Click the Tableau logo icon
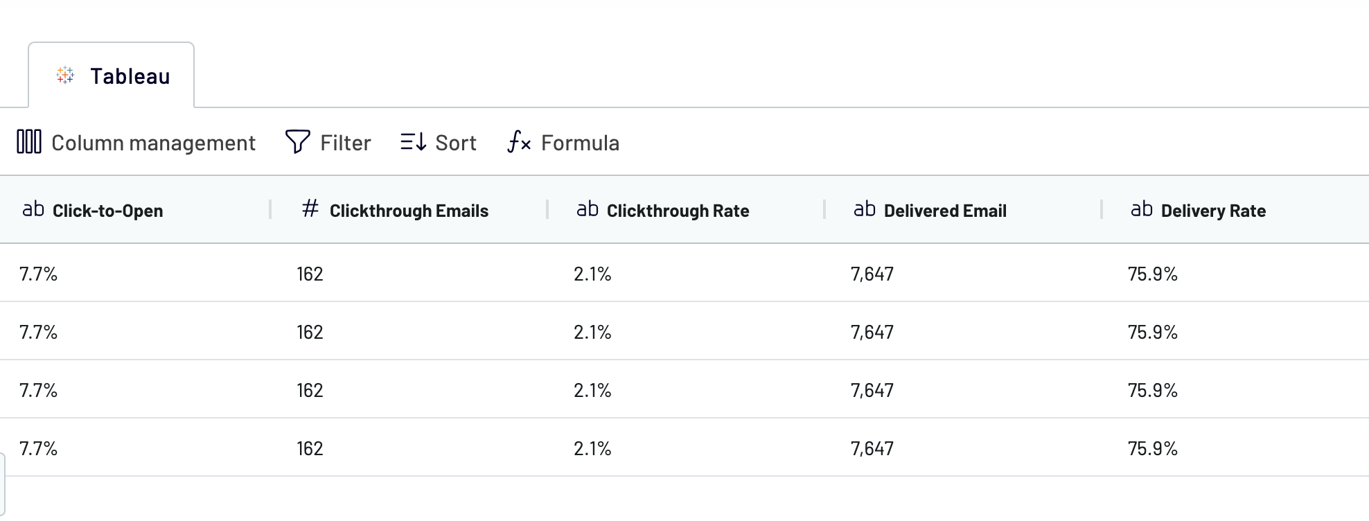This screenshot has height=521, width=1369. point(65,76)
